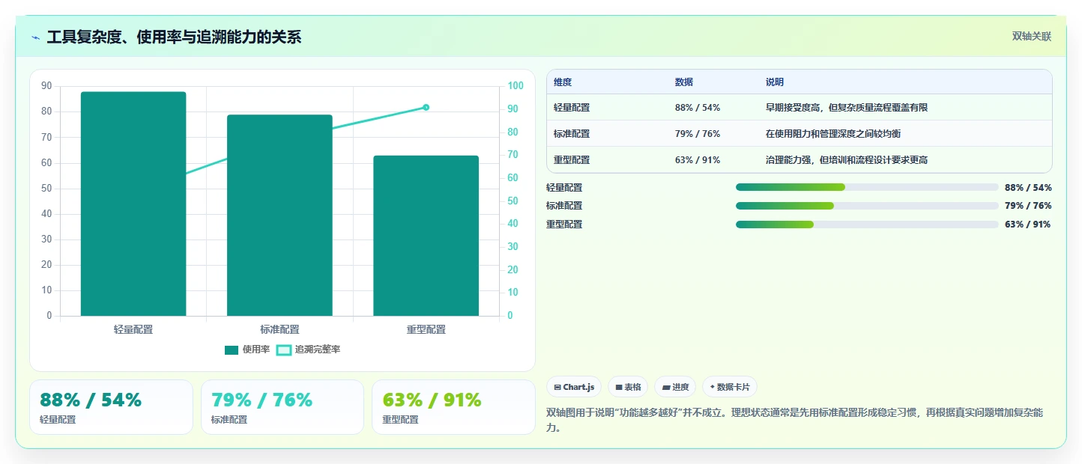Click the 双轴关联 label in header
This screenshot has width=1082, height=464.
[x=1032, y=37]
